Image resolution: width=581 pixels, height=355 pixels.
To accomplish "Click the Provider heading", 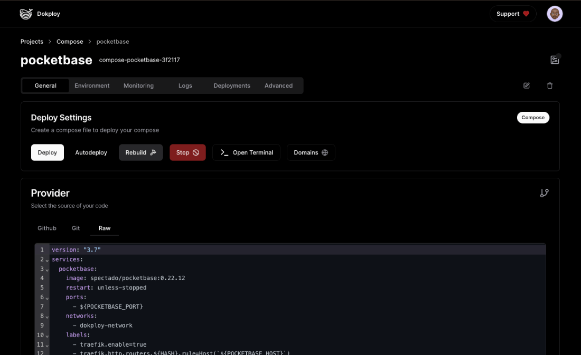I will pos(50,193).
